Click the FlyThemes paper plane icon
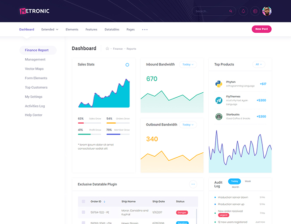The image size is (291, 224). pos(218,100)
